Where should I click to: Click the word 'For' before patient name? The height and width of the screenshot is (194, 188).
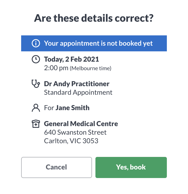(49, 108)
